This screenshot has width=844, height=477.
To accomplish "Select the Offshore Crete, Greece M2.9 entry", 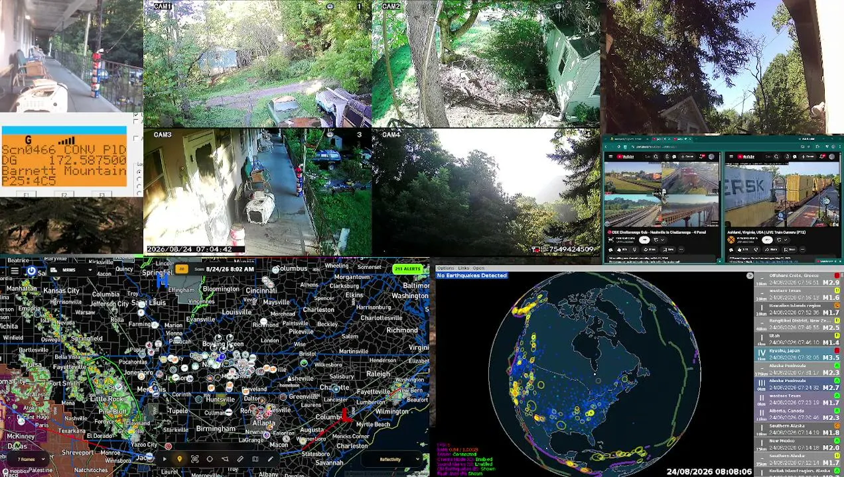I will coord(798,279).
